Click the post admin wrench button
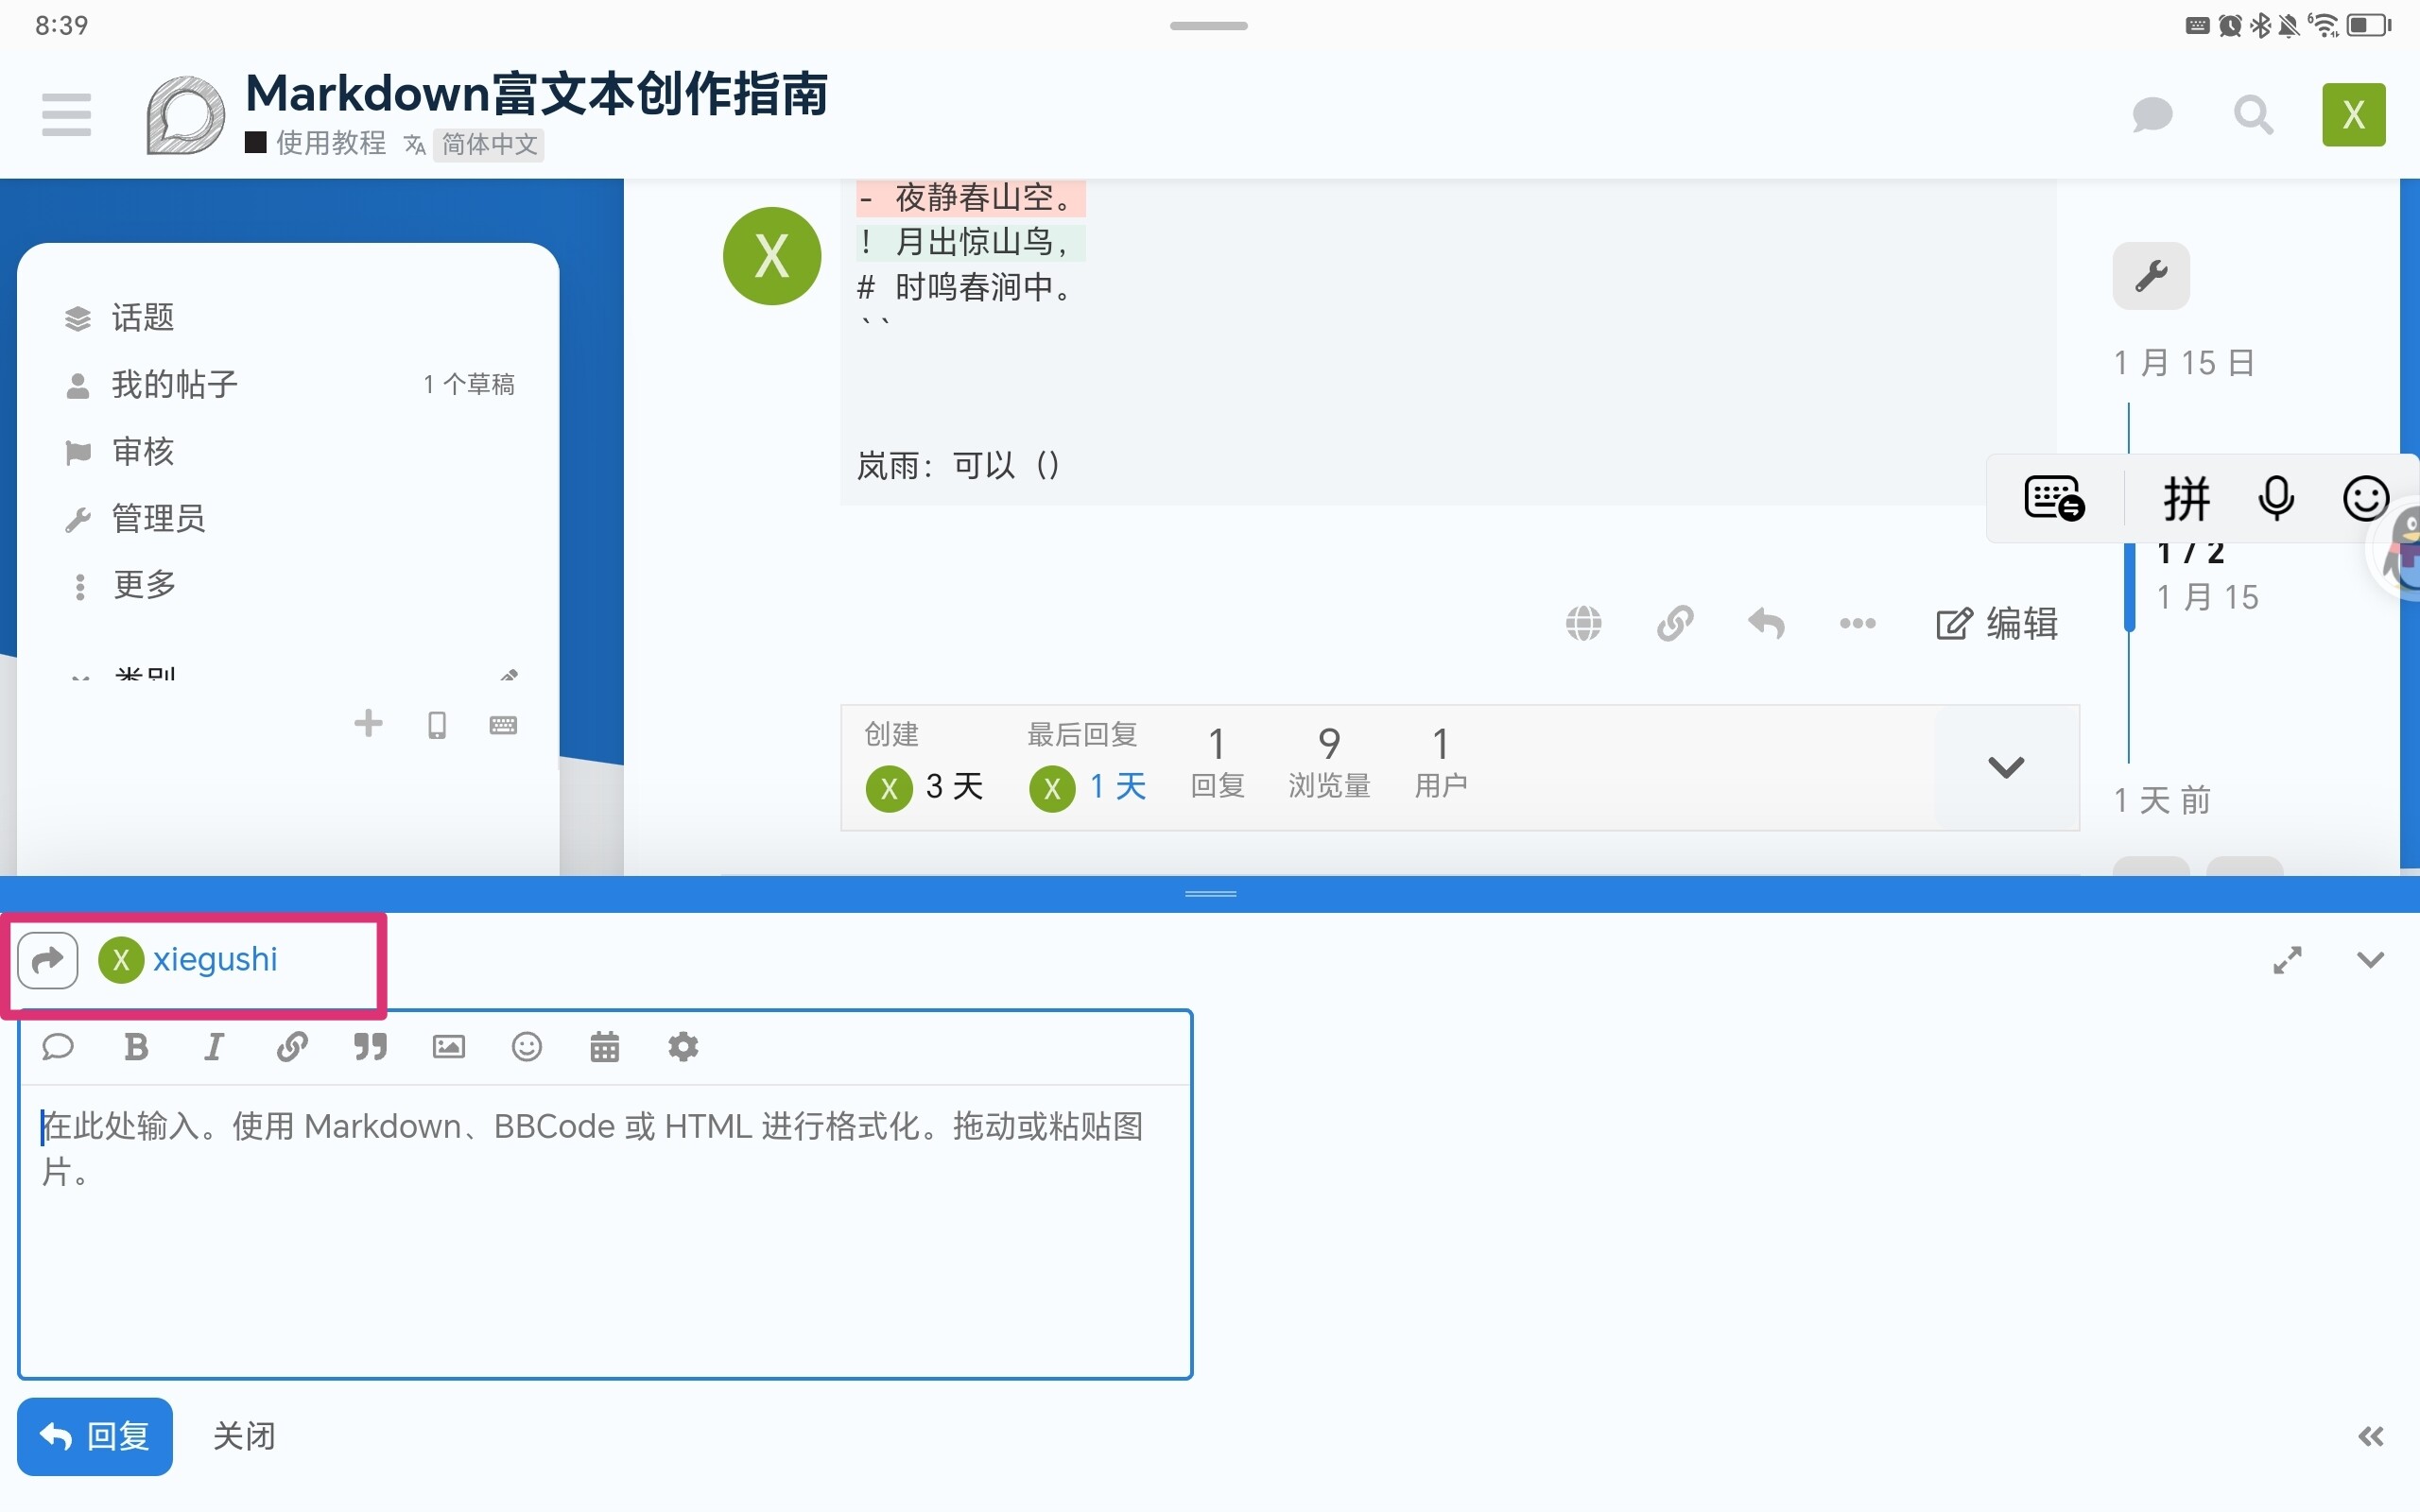The height and width of the screenshot is (1512, 2420). click(2150, 276)
